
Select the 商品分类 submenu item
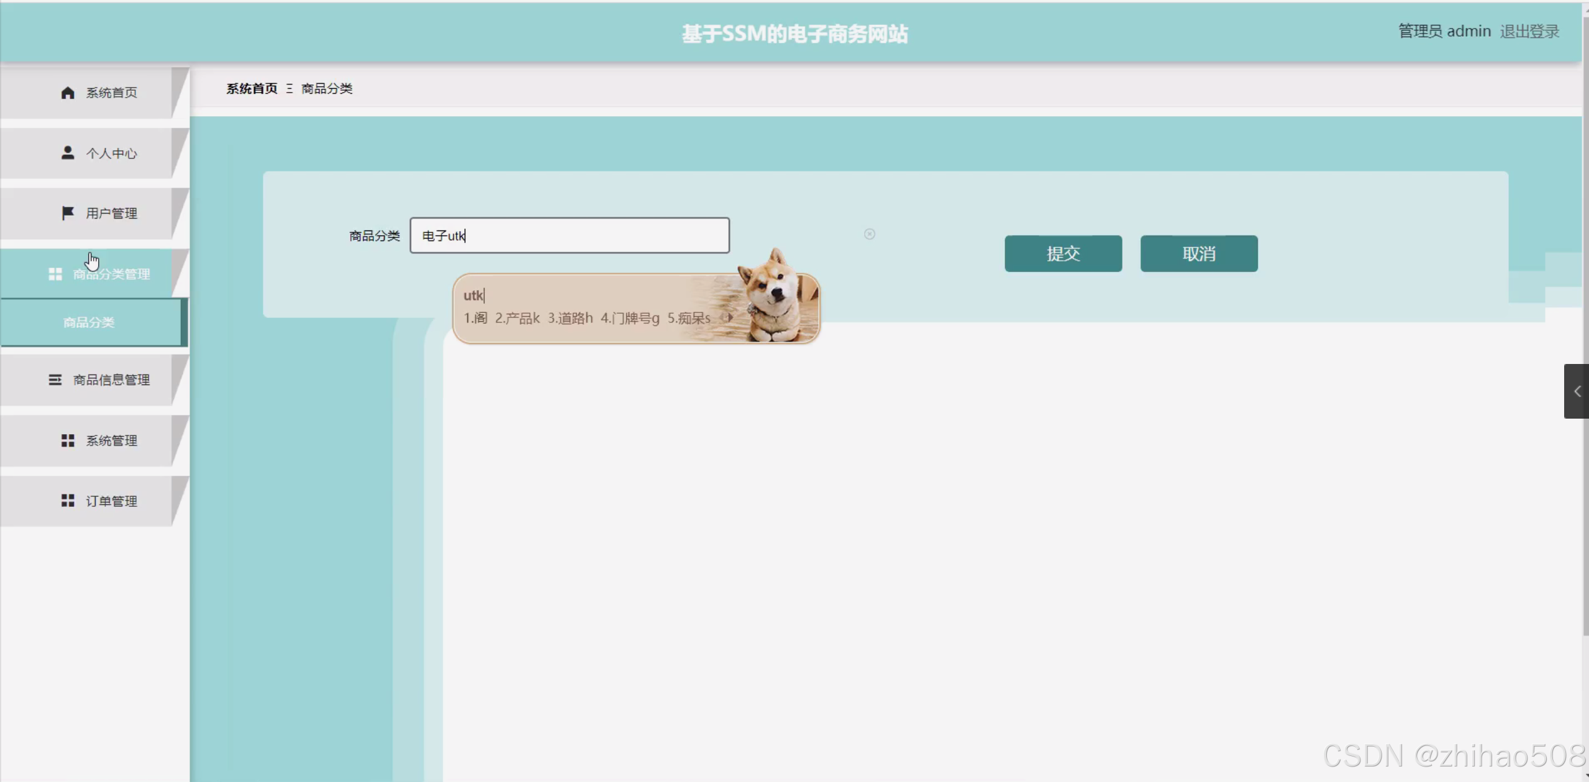[x=89, y=322]
